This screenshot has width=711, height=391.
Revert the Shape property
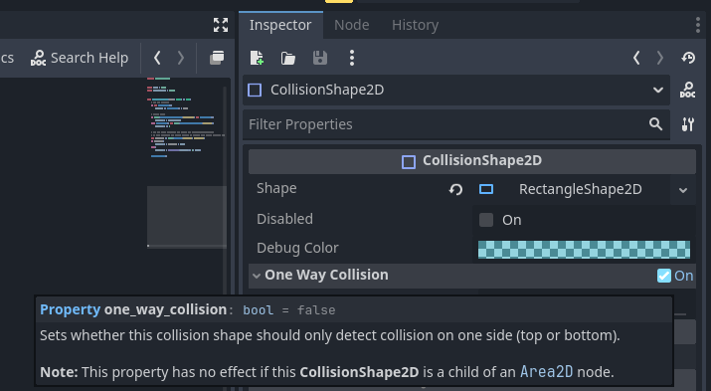click(x=455, y=189)
